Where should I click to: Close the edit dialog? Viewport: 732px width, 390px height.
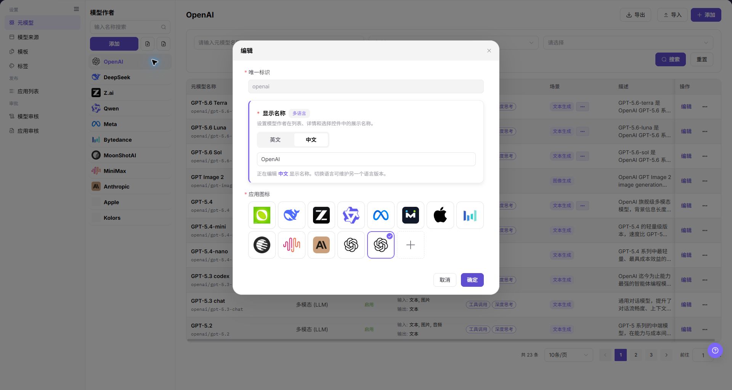point(489,51)
